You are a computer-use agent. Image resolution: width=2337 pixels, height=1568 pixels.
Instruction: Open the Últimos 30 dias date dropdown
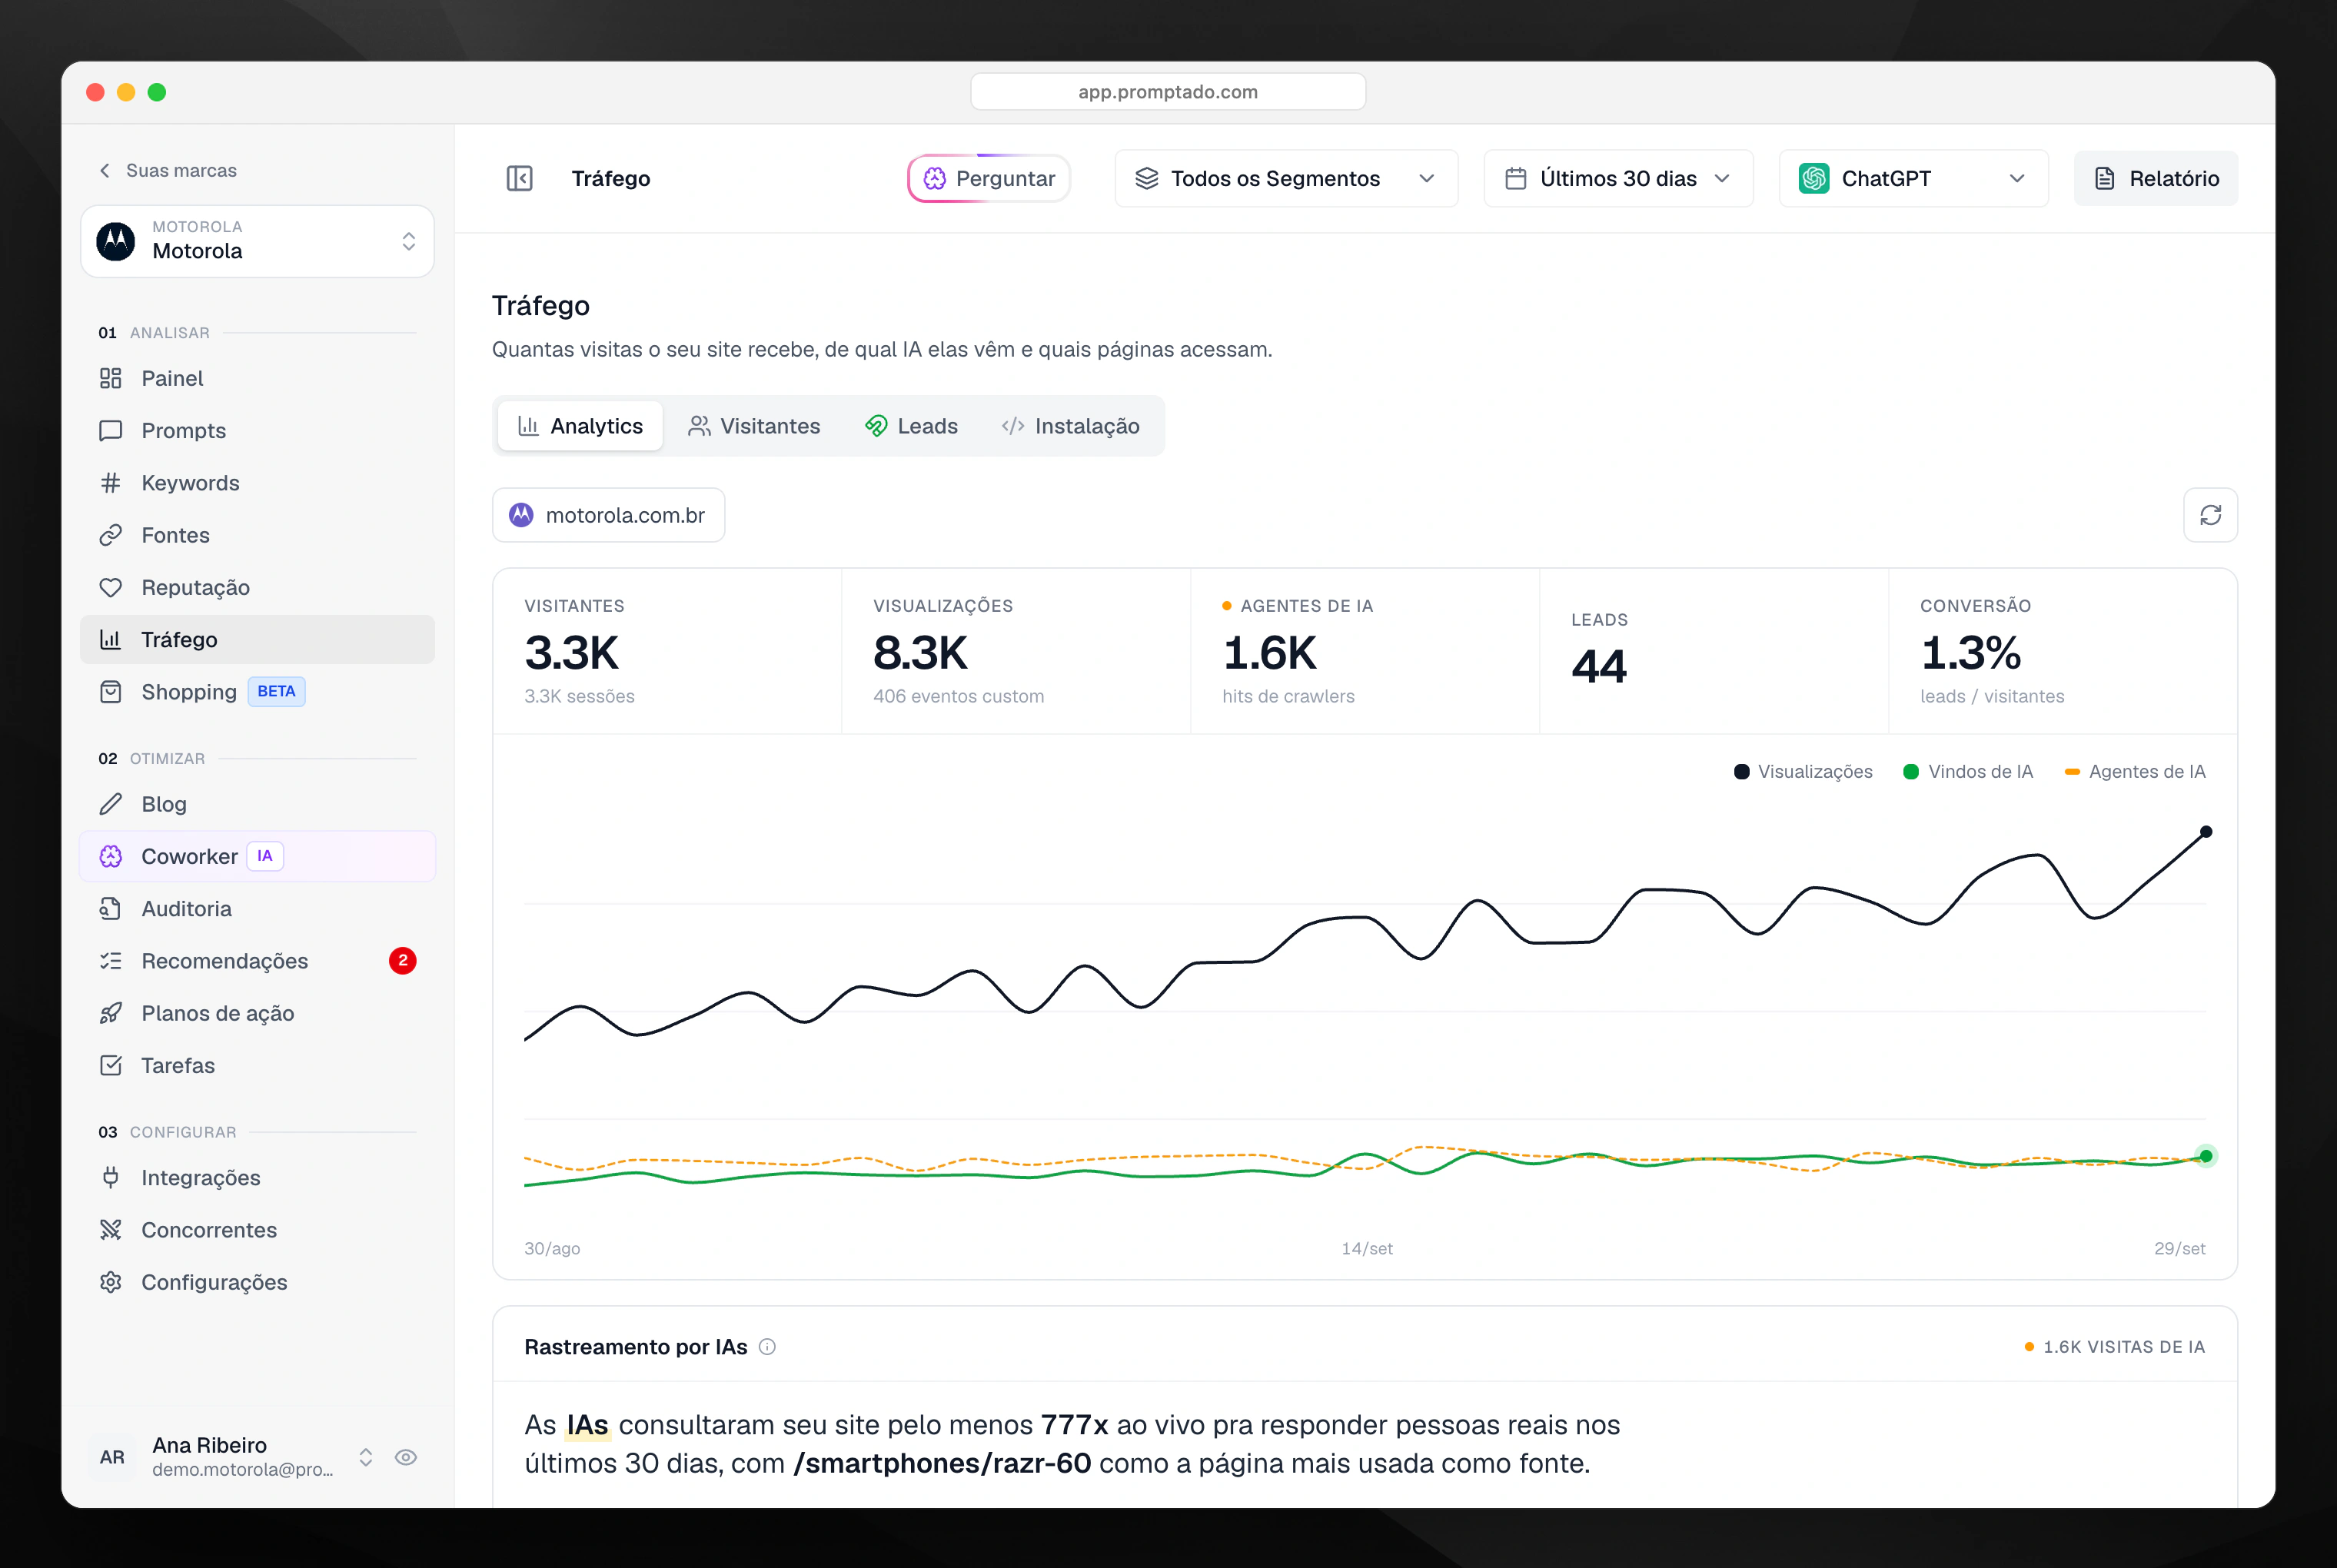(x=1618, y=178)
